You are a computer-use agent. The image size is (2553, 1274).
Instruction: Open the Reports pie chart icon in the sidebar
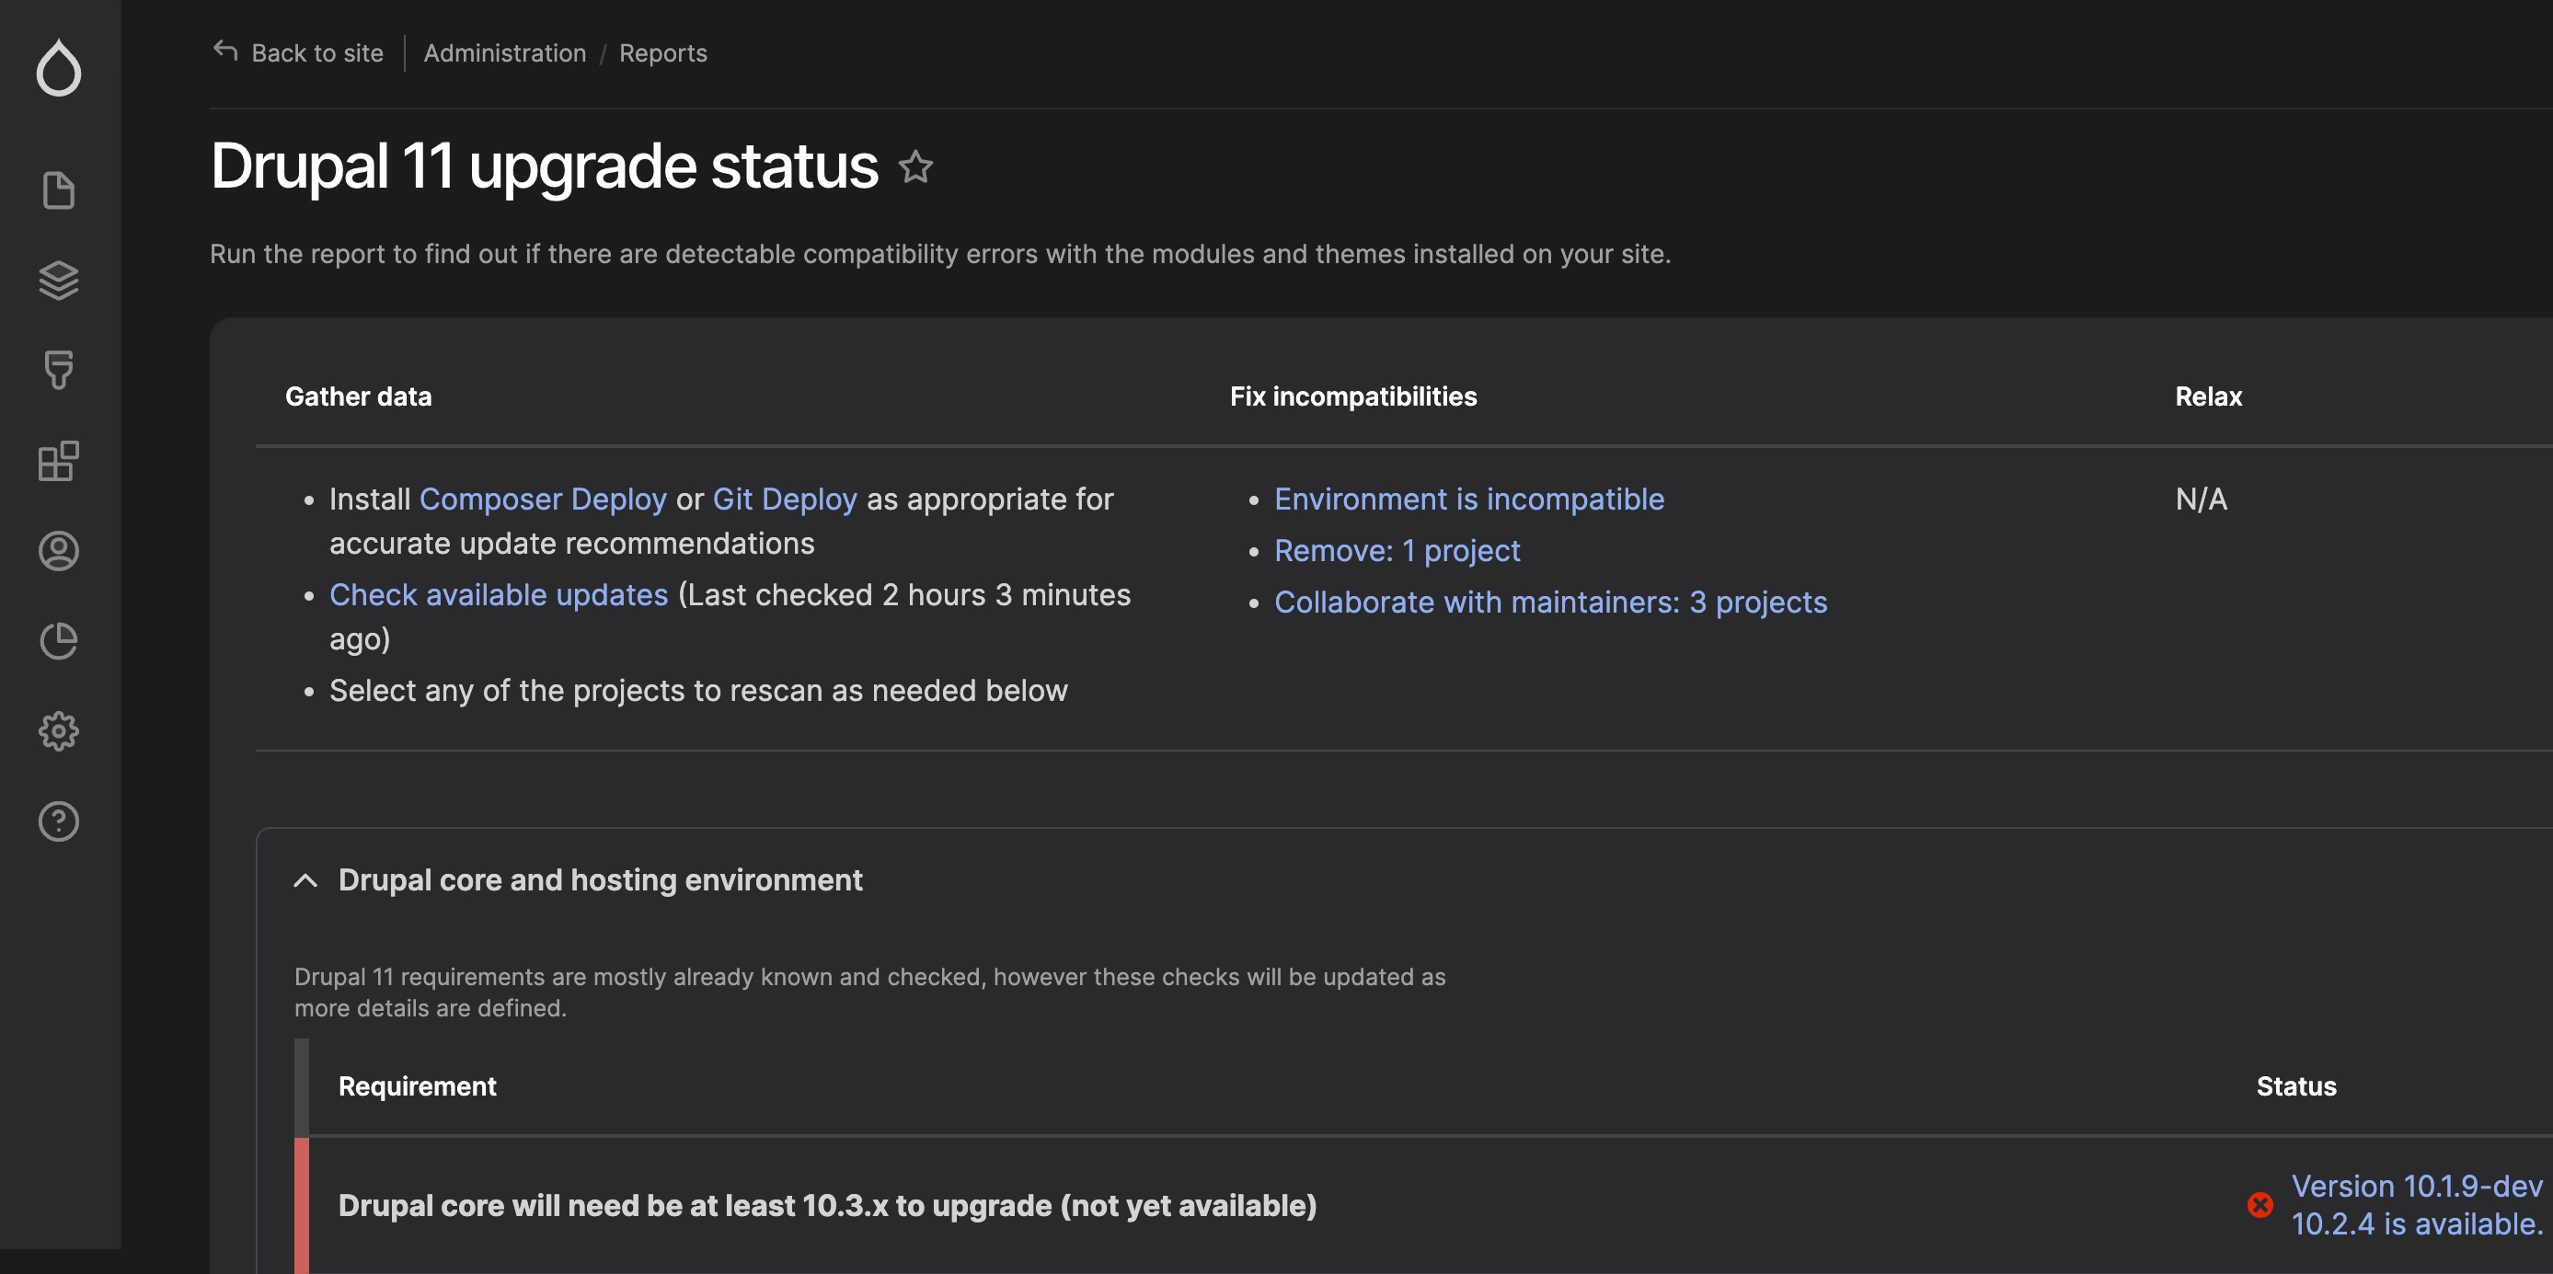point(59,641)
